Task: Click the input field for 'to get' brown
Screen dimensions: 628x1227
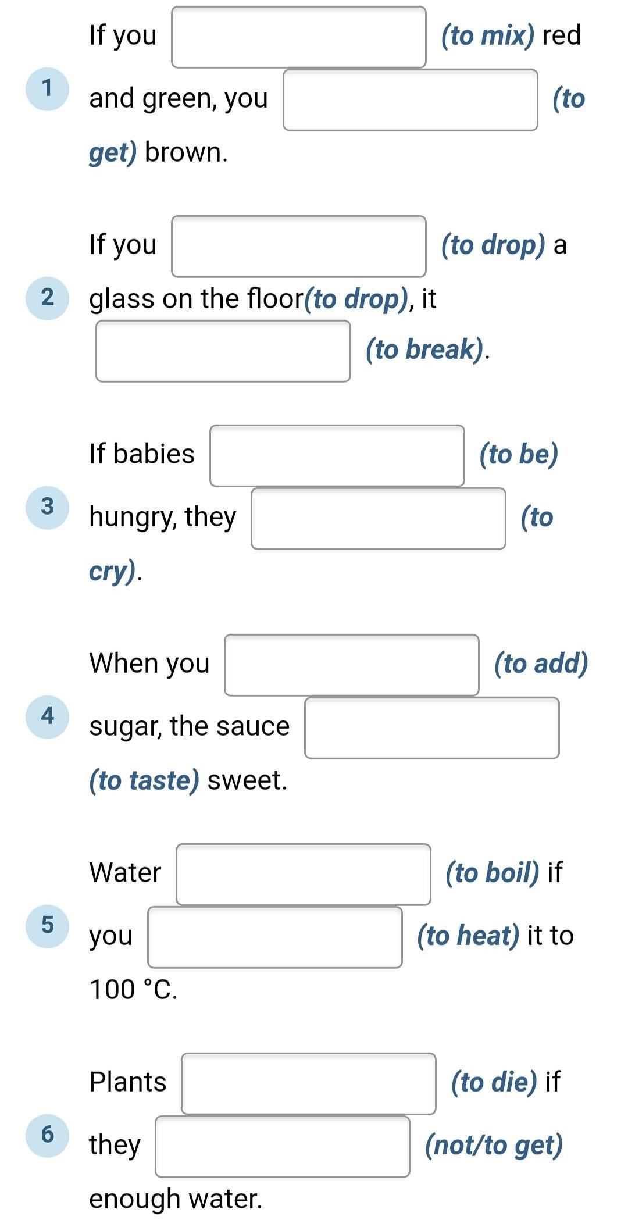Action: tap(411, 100)
